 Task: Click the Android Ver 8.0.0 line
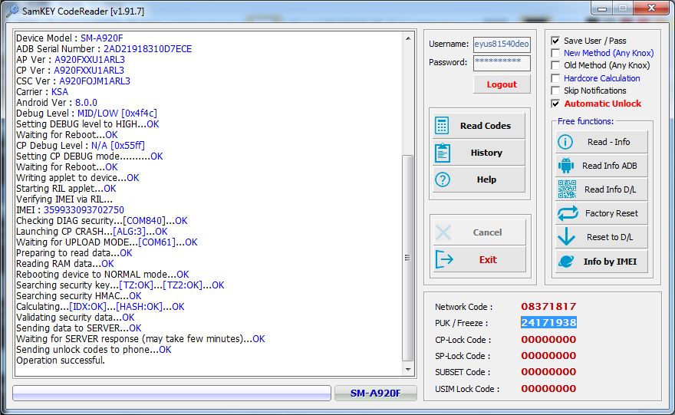(57, 103)
